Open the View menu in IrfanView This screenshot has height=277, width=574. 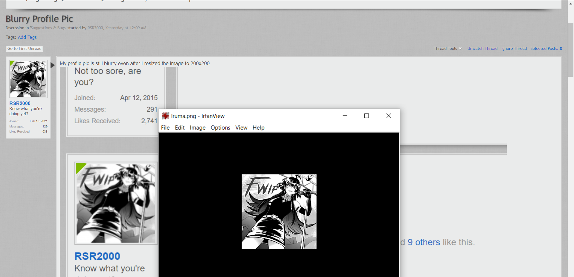pos(241,127)
